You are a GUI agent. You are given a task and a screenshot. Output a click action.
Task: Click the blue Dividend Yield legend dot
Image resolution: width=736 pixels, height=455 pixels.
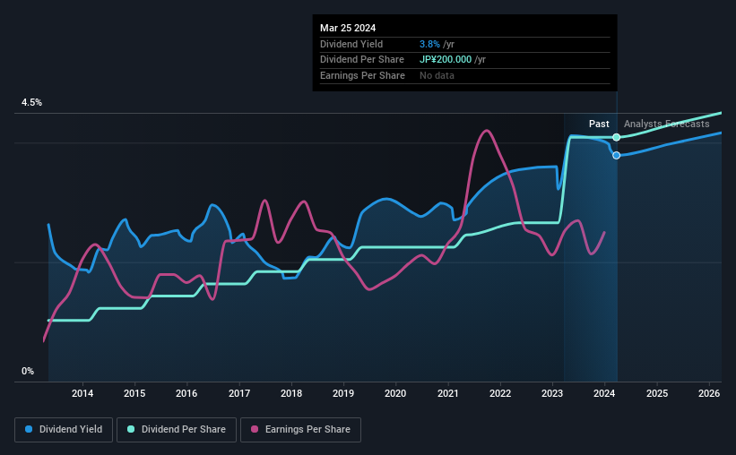coord(29,429)
